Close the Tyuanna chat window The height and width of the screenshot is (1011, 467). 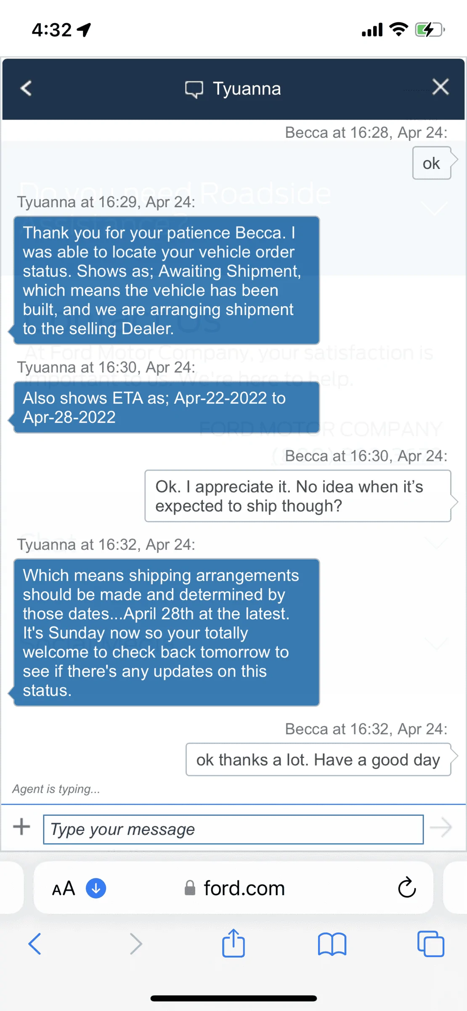440,87
